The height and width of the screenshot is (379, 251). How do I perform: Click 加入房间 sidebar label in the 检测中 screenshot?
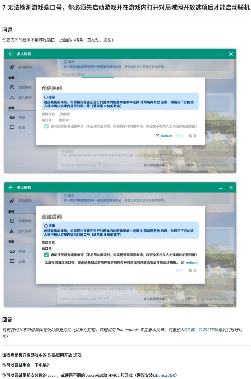(25, 97)
